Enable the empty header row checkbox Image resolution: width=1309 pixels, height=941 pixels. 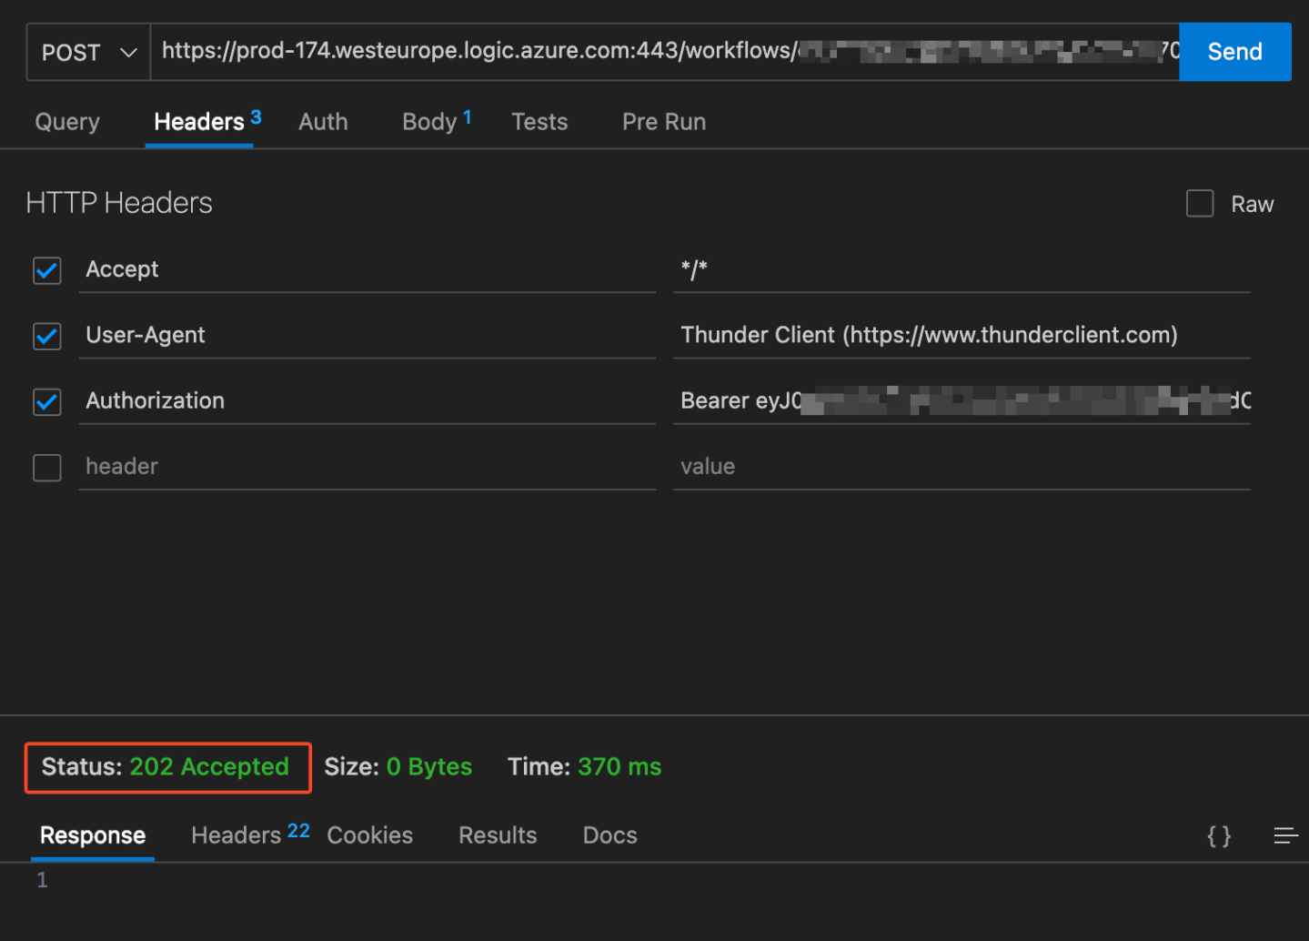tap(46, 467)
